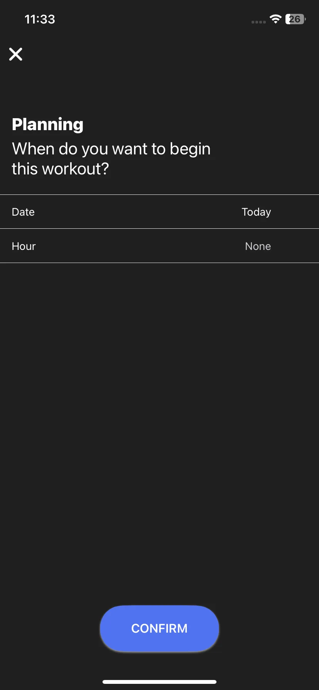
Task: Tap the cellular signal dots in status bar
Action: [259, 22]
